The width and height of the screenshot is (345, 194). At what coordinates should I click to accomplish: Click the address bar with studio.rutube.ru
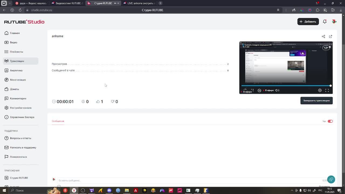coord(42,10)
